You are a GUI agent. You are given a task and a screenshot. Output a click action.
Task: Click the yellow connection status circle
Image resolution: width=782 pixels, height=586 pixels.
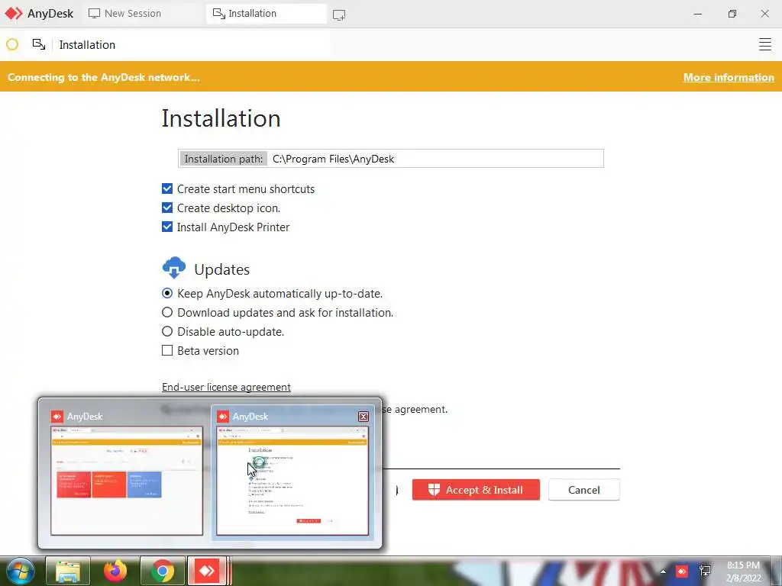click(x=12, y=44)
